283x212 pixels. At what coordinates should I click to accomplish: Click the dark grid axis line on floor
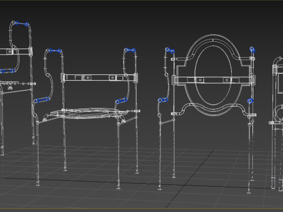[190, 178]
